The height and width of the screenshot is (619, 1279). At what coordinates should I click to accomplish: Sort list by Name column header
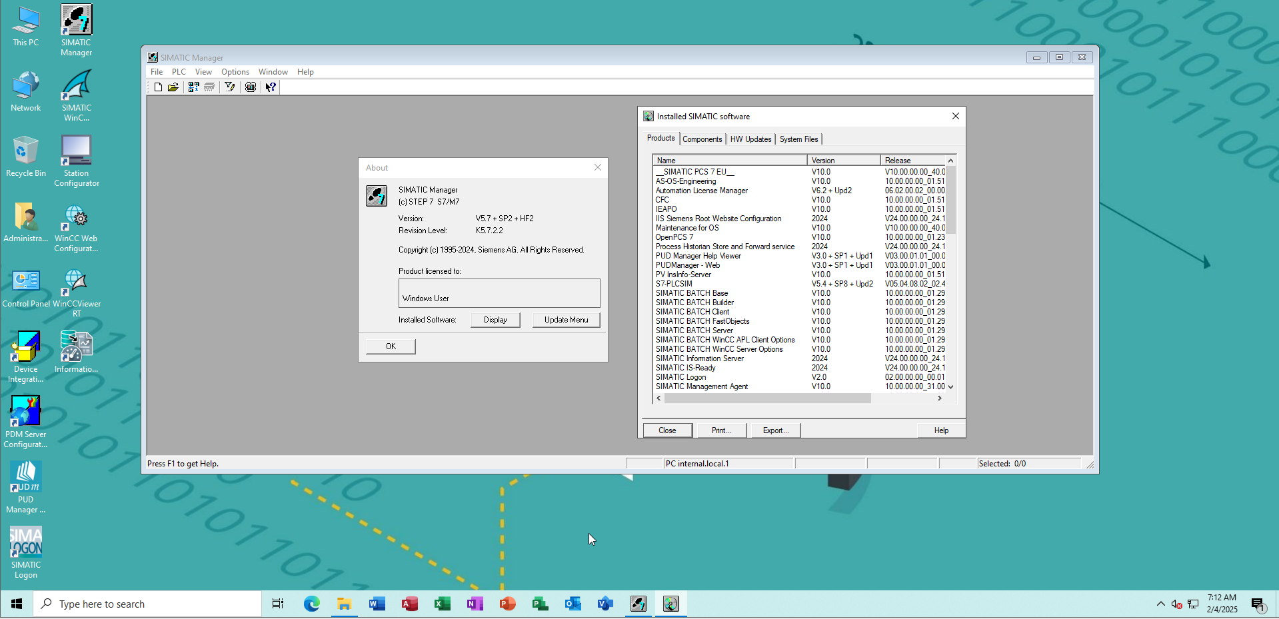point(730,161)
